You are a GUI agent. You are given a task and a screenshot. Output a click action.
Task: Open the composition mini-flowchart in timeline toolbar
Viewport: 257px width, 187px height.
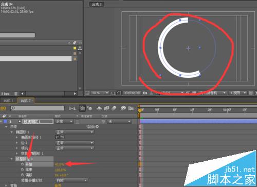click(x=72, y=108)
